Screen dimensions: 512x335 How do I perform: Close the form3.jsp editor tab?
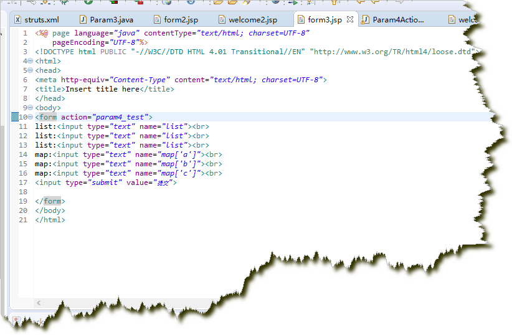point(350,19)
